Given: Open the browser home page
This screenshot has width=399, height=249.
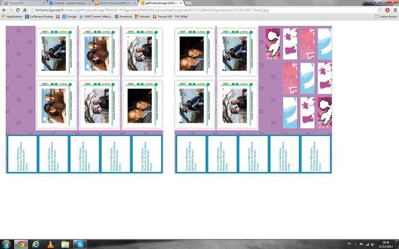Looking at the screenshot, I should (x=25, y=10).
